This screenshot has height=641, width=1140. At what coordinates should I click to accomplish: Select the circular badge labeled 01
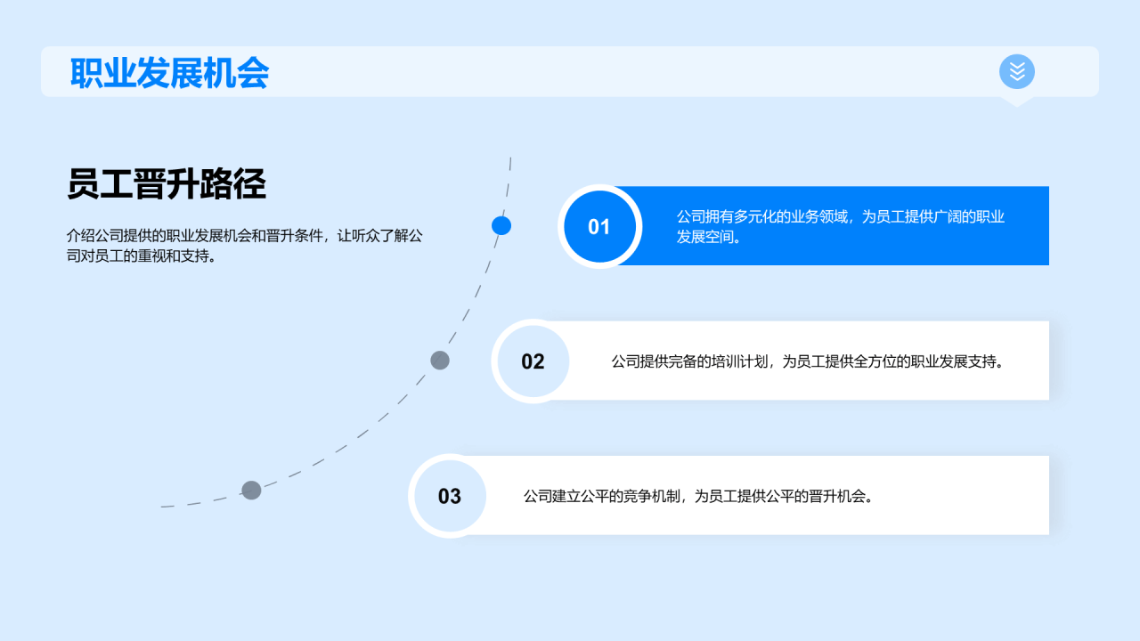[x=600, y=226]
